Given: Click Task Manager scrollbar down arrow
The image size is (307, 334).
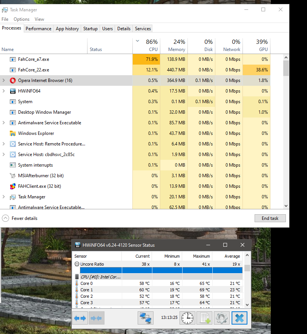Looking at the screenshot, I should click(x=286, y=206).
